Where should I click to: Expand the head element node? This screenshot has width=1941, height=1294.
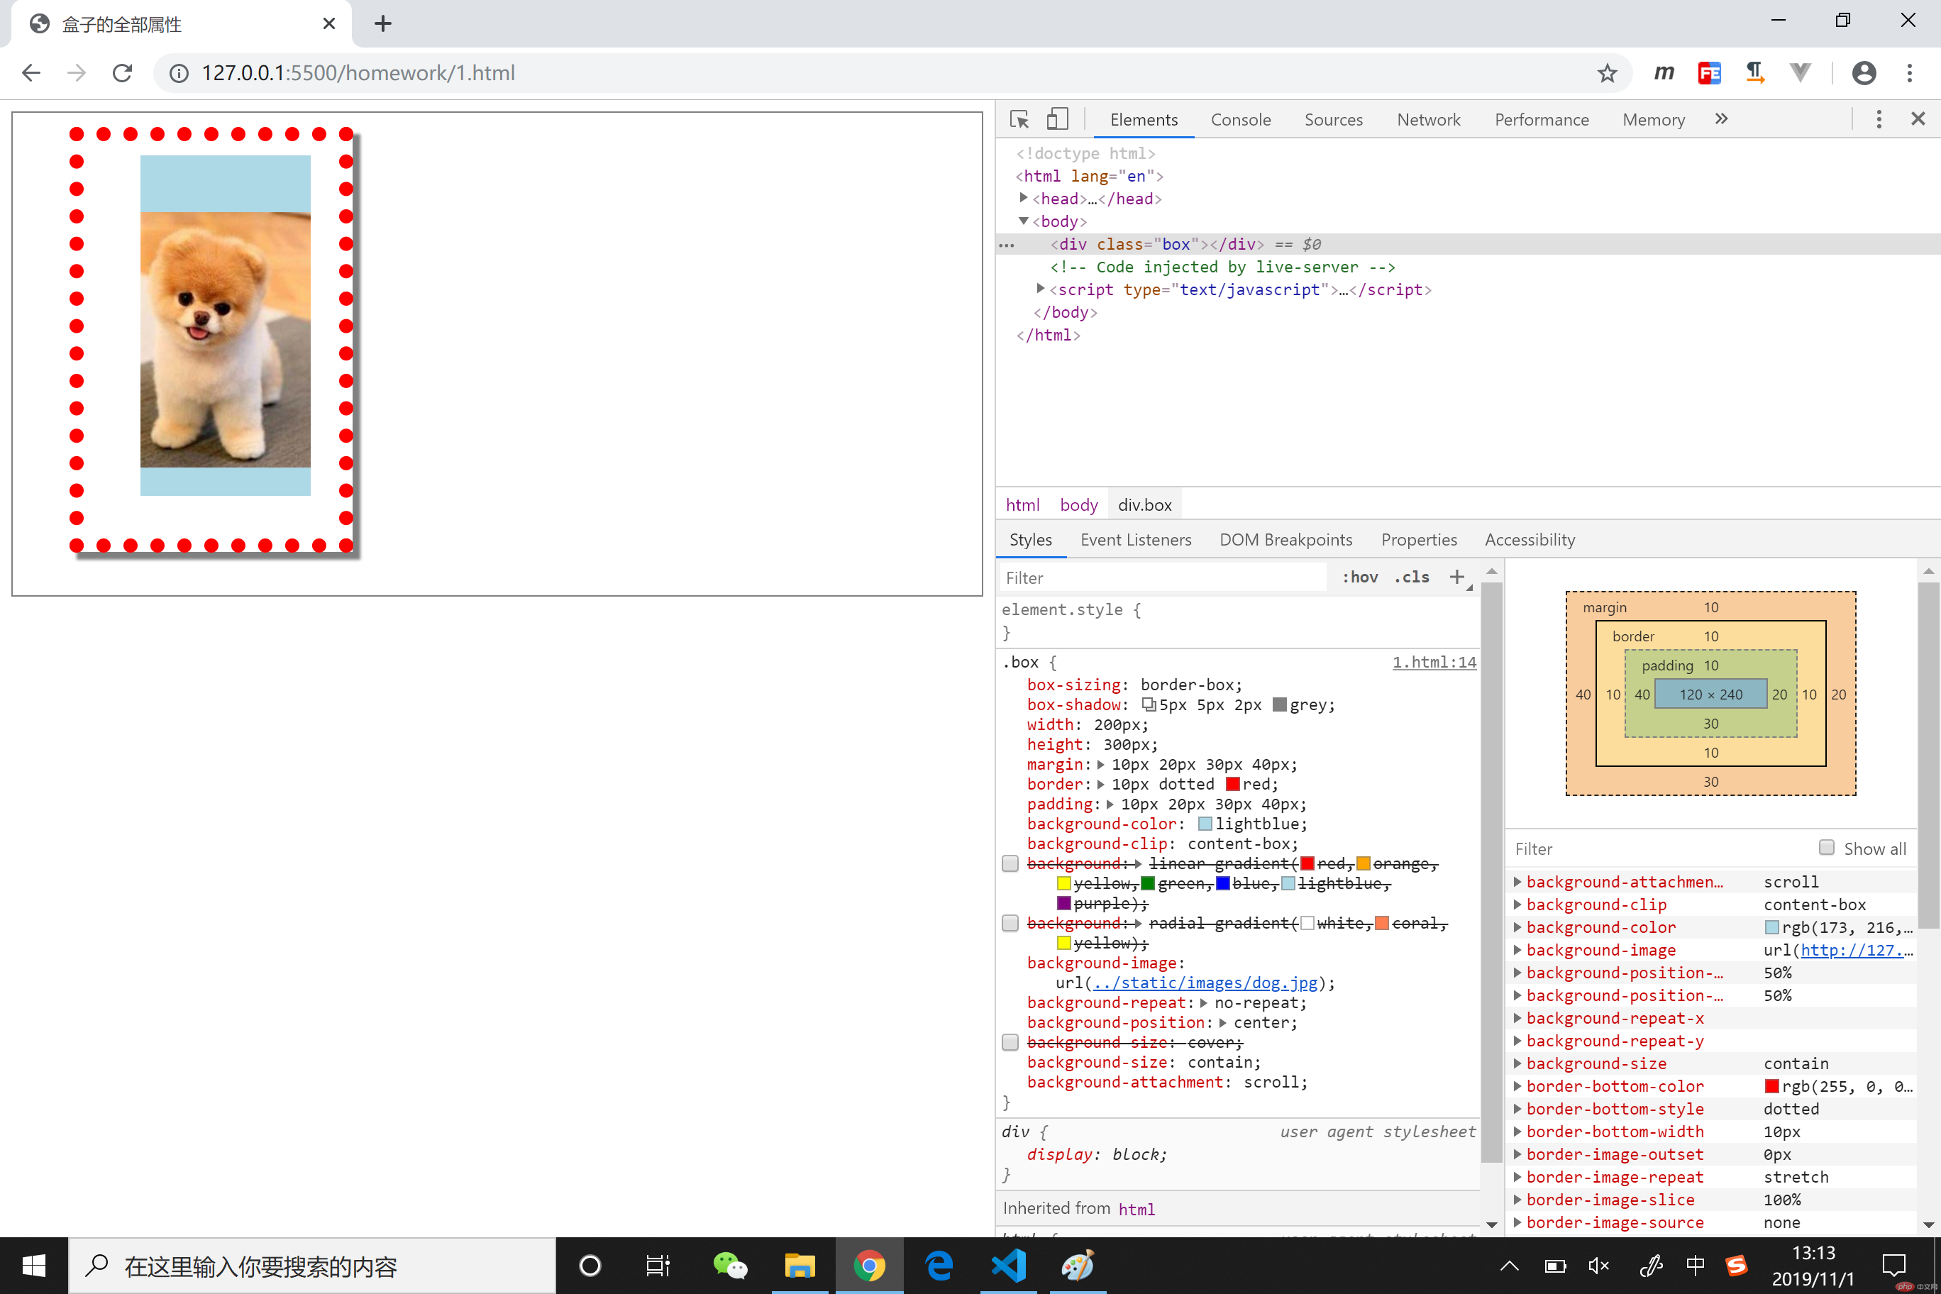coord(1023,198)
